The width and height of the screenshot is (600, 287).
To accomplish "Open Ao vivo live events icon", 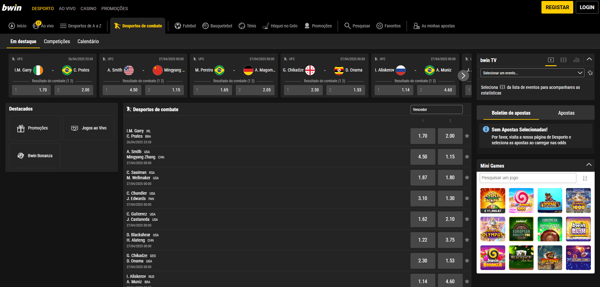I will (x=37, y=26).
